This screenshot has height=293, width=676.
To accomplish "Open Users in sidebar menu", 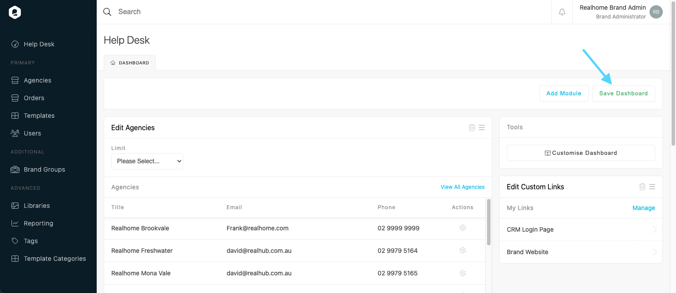I will [32, 133].
